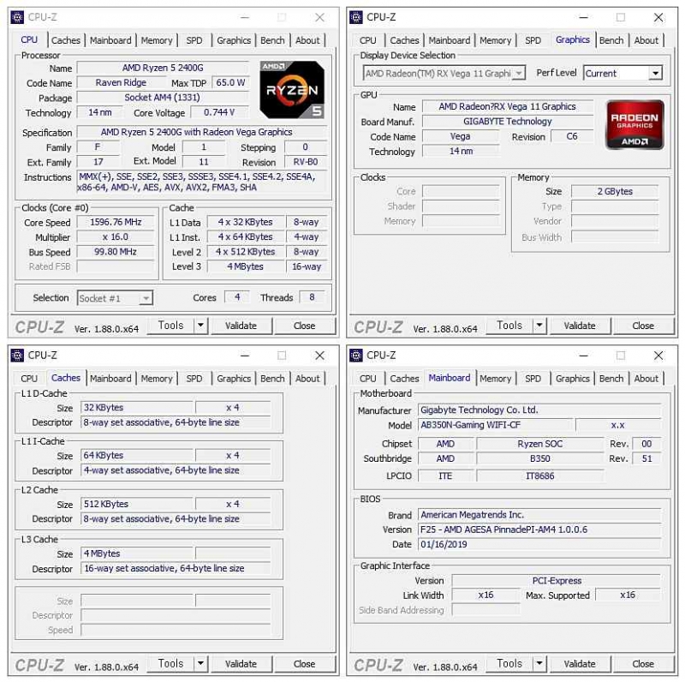The width and height of the screenshot is (685, 682).
Task: Click the Close button in the Graphics tab window
Action: (x=643, y=326)
